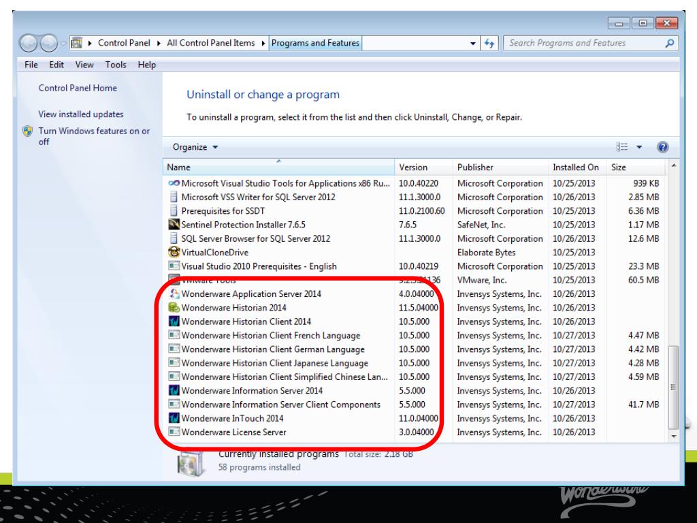Click the Visual Studio 2010 Prerequisites icon
The width and height of the screenshot is (697, 523).
pos(174,266)
